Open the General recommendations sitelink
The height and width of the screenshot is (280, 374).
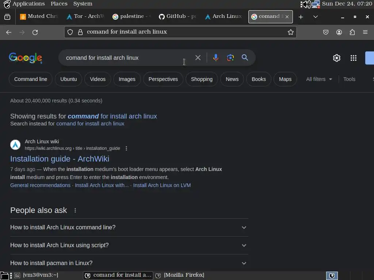[x=40, y=185]
